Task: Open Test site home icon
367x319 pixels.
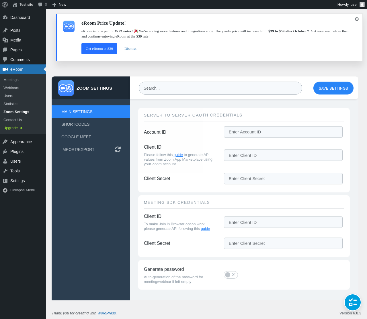Action: [15, 5]
